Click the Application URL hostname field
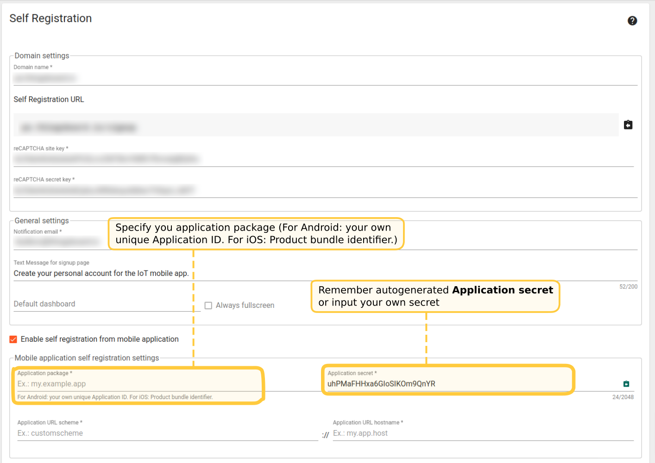 tap(482, 433)
